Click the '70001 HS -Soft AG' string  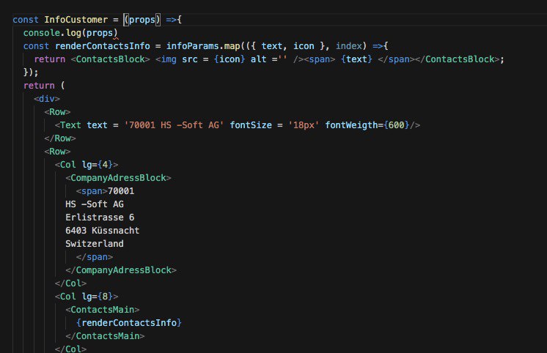174,125
